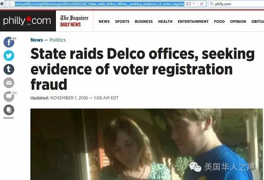Viewport: 264px width, 180px height.
Task: Open the Business menu
Action: (144, 21)
